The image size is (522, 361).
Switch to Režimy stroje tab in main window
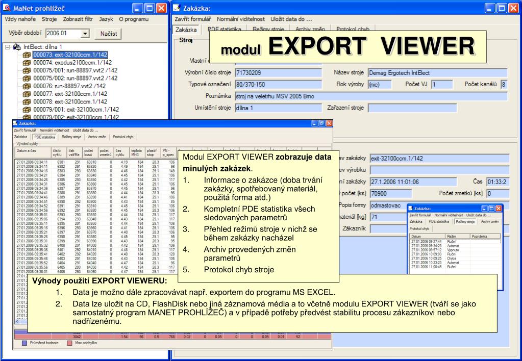click(x=269, y=30)
